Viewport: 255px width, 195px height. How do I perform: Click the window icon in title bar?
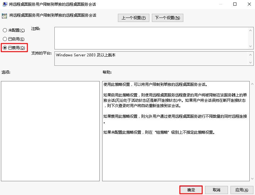click(5, 4)
